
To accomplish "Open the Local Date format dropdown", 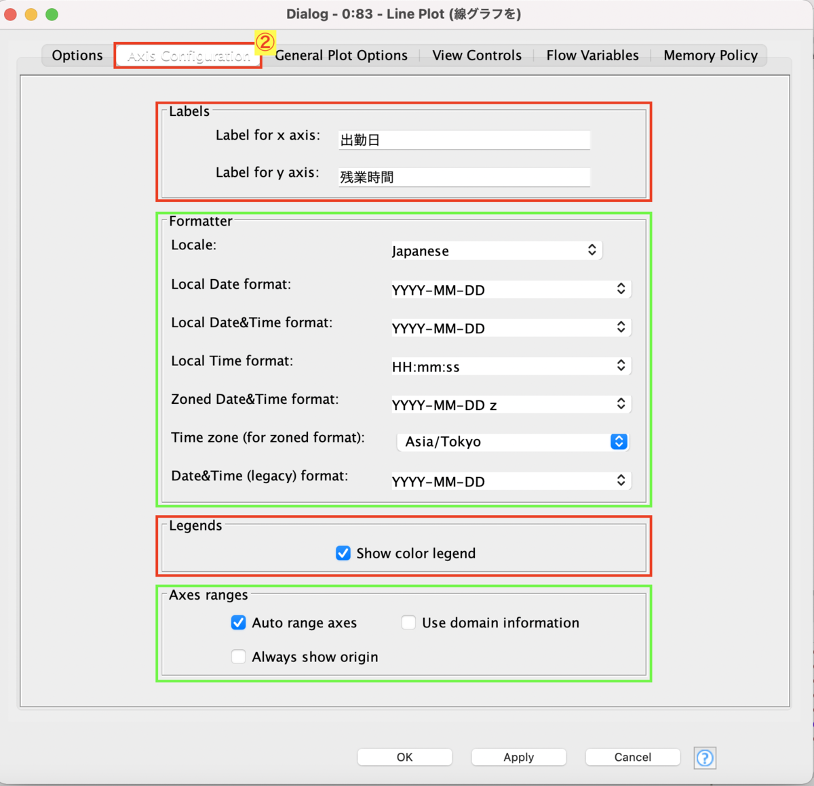I will 511,289.
